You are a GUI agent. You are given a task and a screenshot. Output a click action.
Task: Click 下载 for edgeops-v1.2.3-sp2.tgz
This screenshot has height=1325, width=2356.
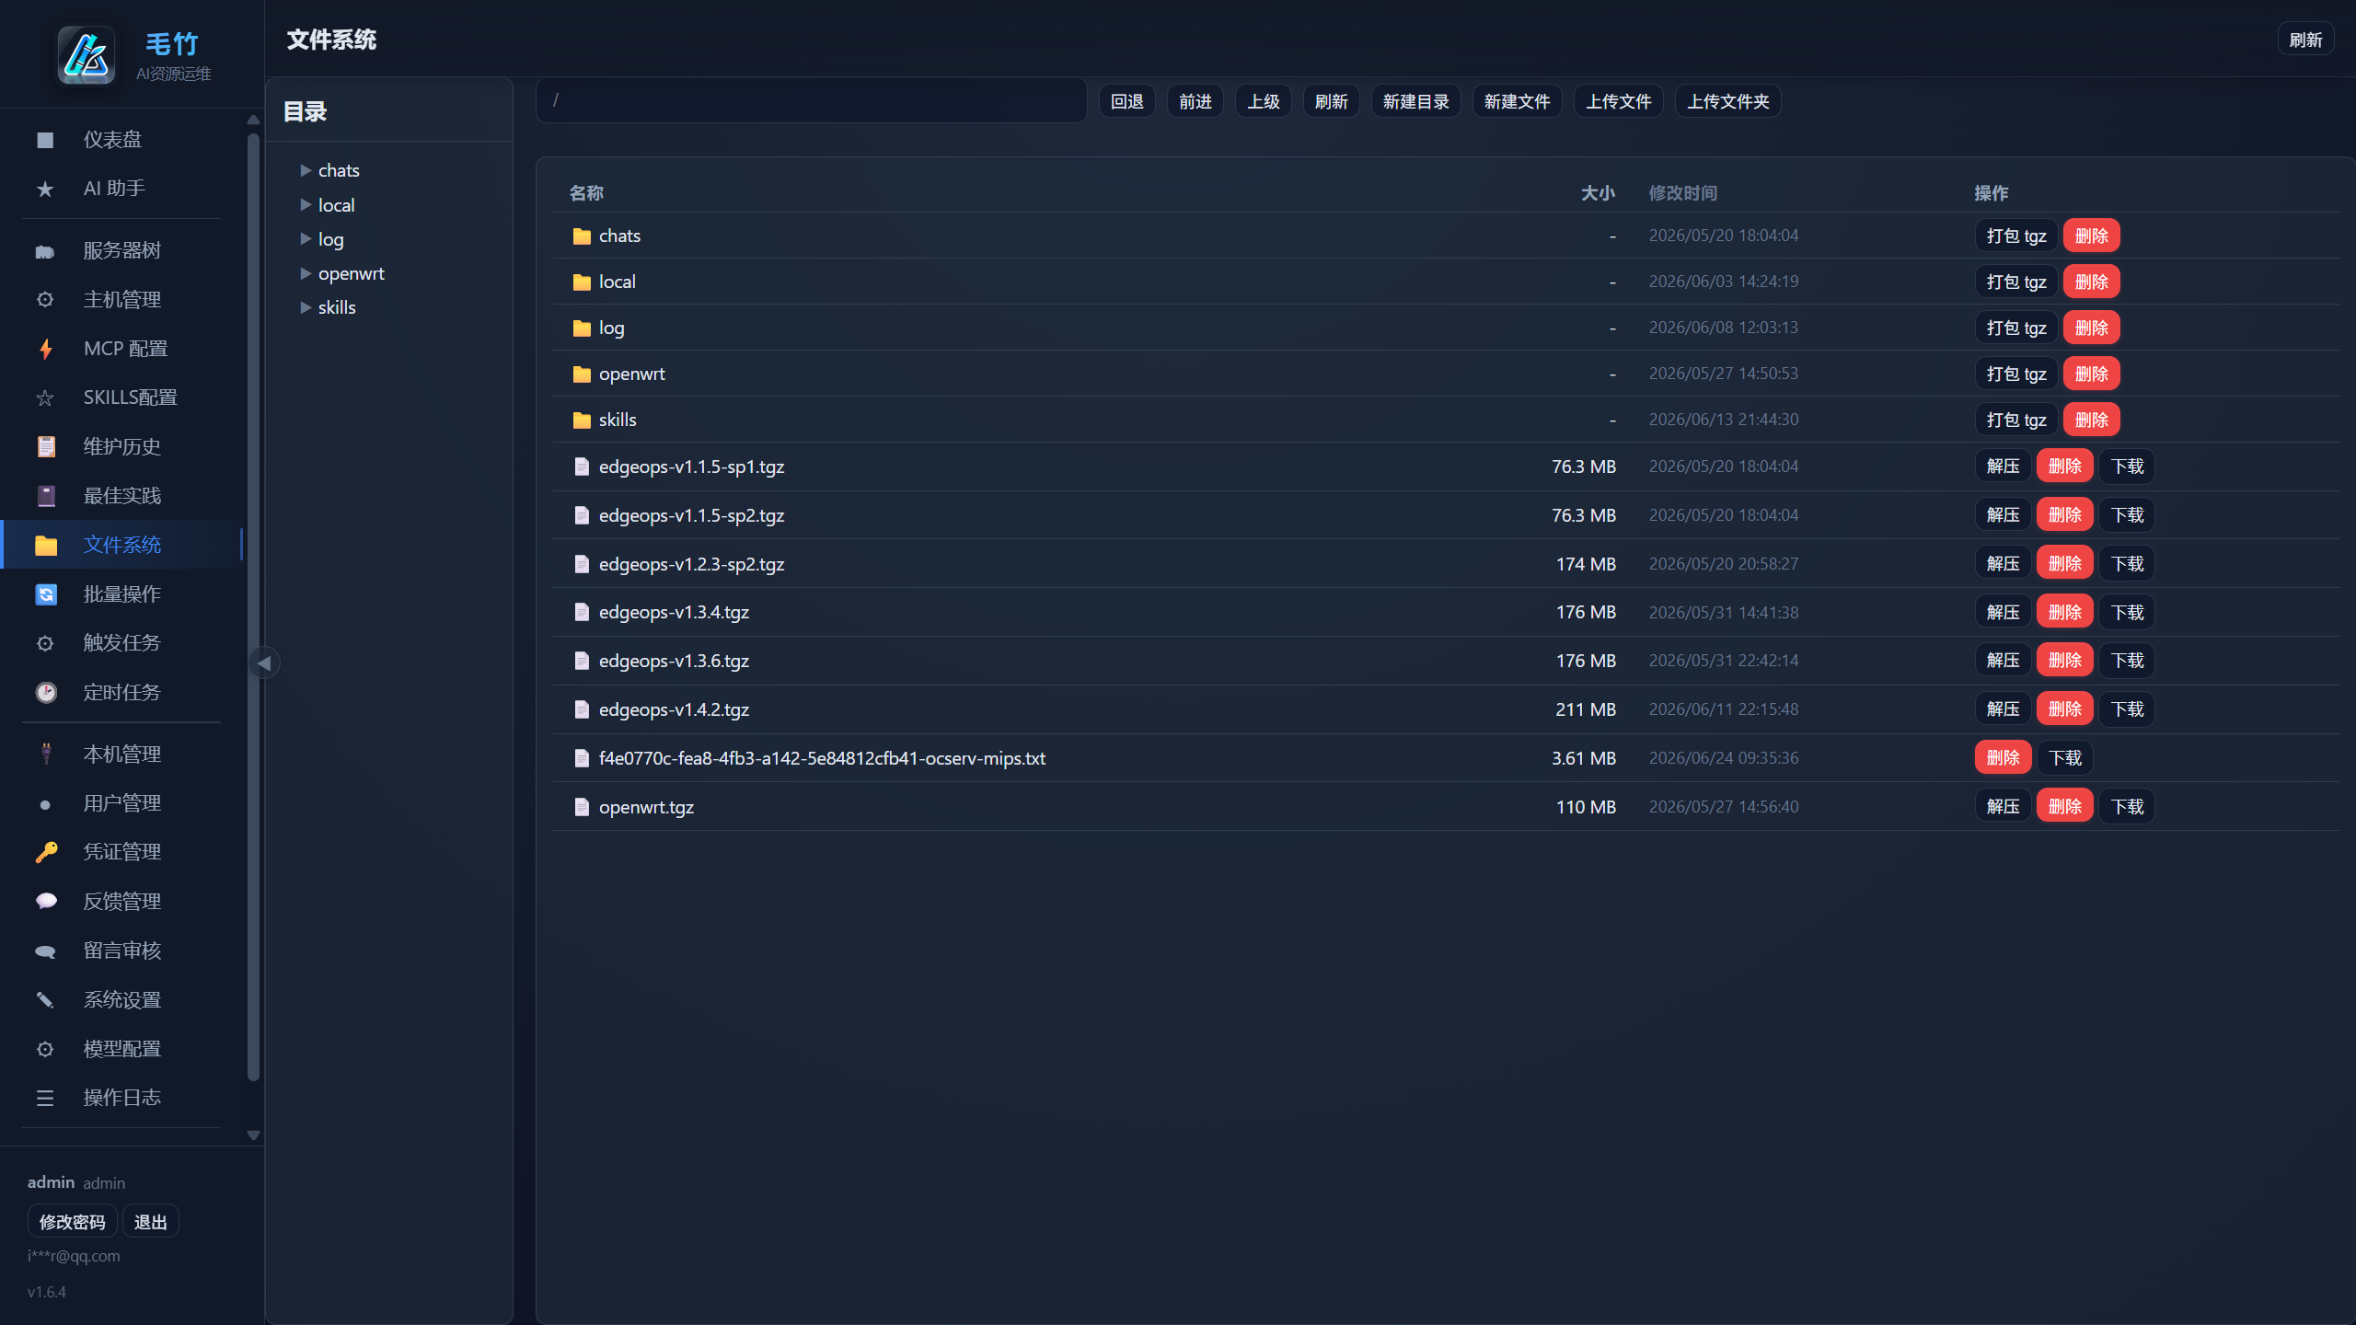(2128, 563)
